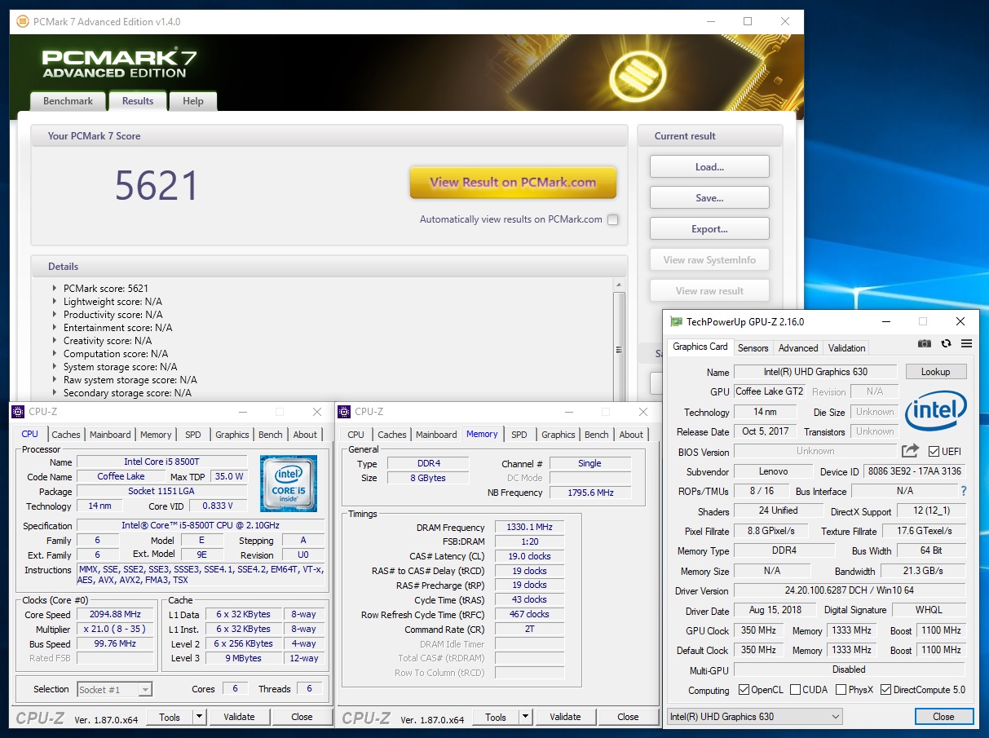Toggle Automatically view results on PCMark.com
This screenshot has width=989, height=738.
(613, 219)
